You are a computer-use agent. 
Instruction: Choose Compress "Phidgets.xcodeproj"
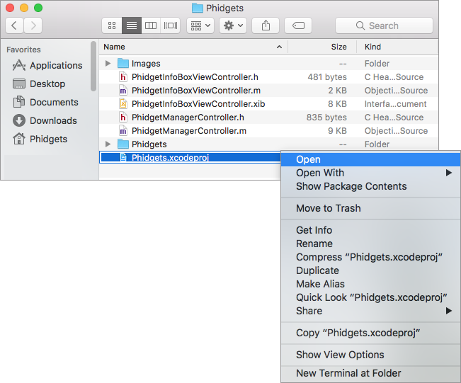pos(371,257)
